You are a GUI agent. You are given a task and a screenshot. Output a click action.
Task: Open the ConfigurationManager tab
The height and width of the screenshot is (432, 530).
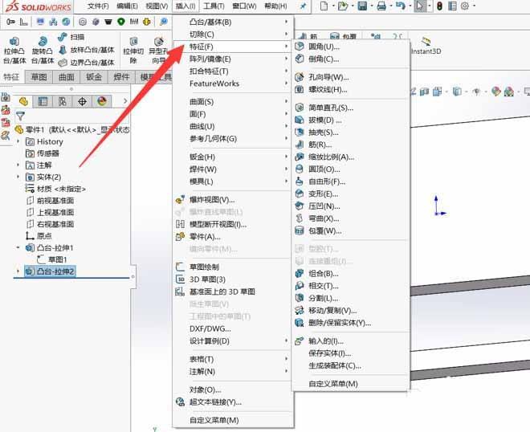[63, 101]
